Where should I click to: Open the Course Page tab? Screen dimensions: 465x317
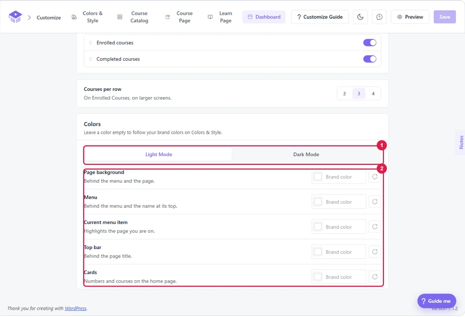pos(179,17)
